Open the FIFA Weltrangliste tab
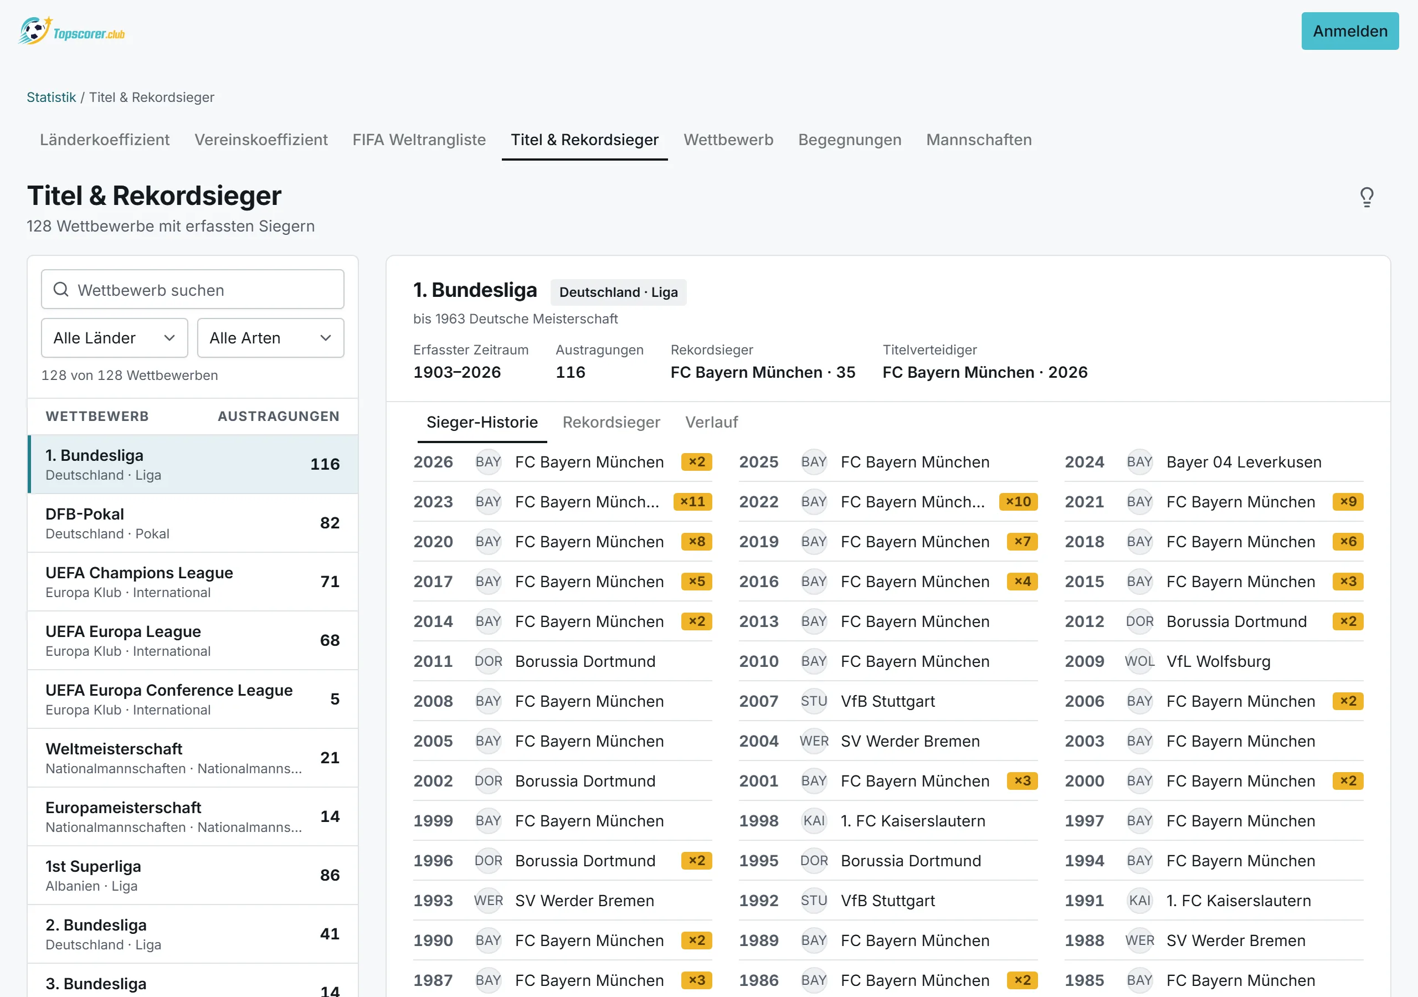The width and height of the screenshot is (1418, 997). coord(419,140)
